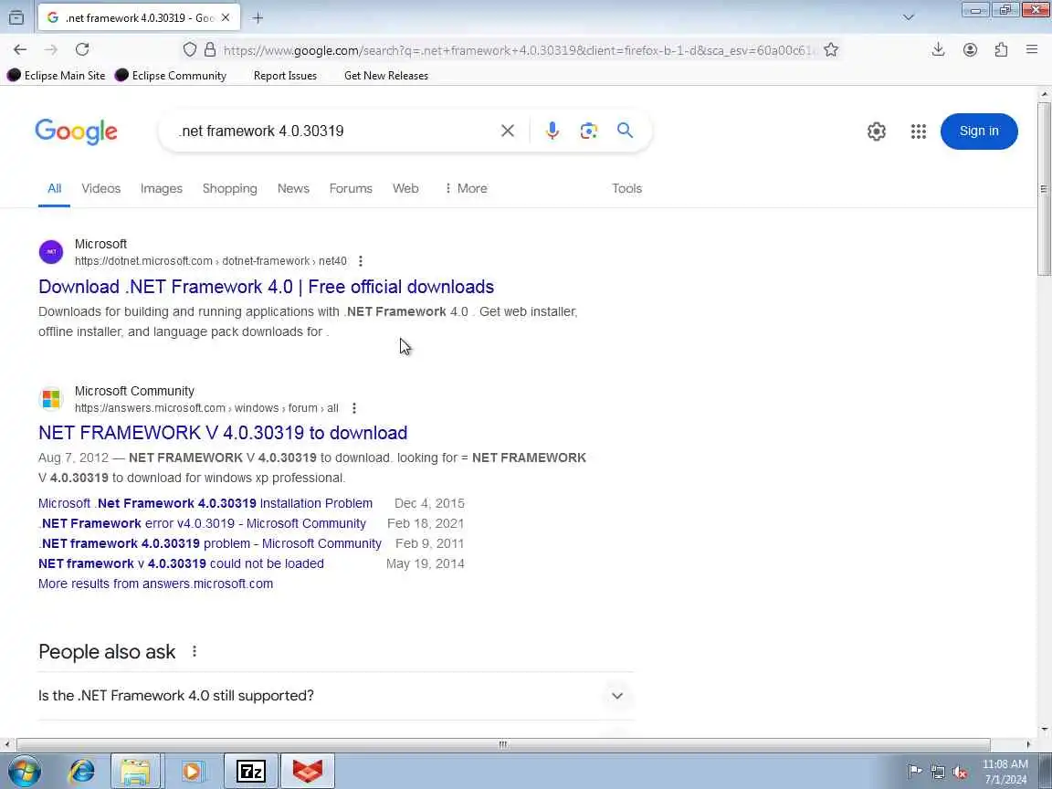This screenshot has height=789, width=1052.
Task: Open Report Issues bookmark
Action: tap(285, 75)
